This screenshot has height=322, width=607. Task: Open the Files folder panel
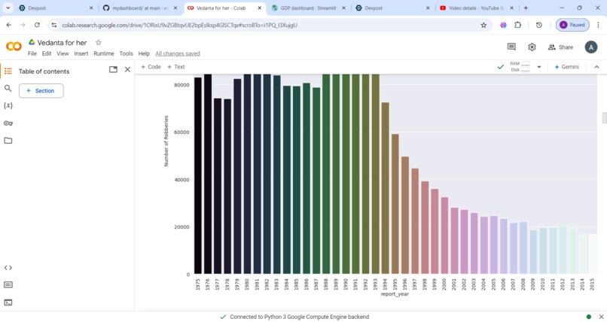click(8, 141)
